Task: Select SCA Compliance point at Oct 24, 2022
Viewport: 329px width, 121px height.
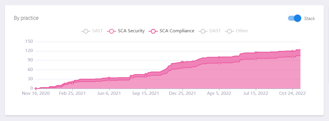Action: point(292,51)
